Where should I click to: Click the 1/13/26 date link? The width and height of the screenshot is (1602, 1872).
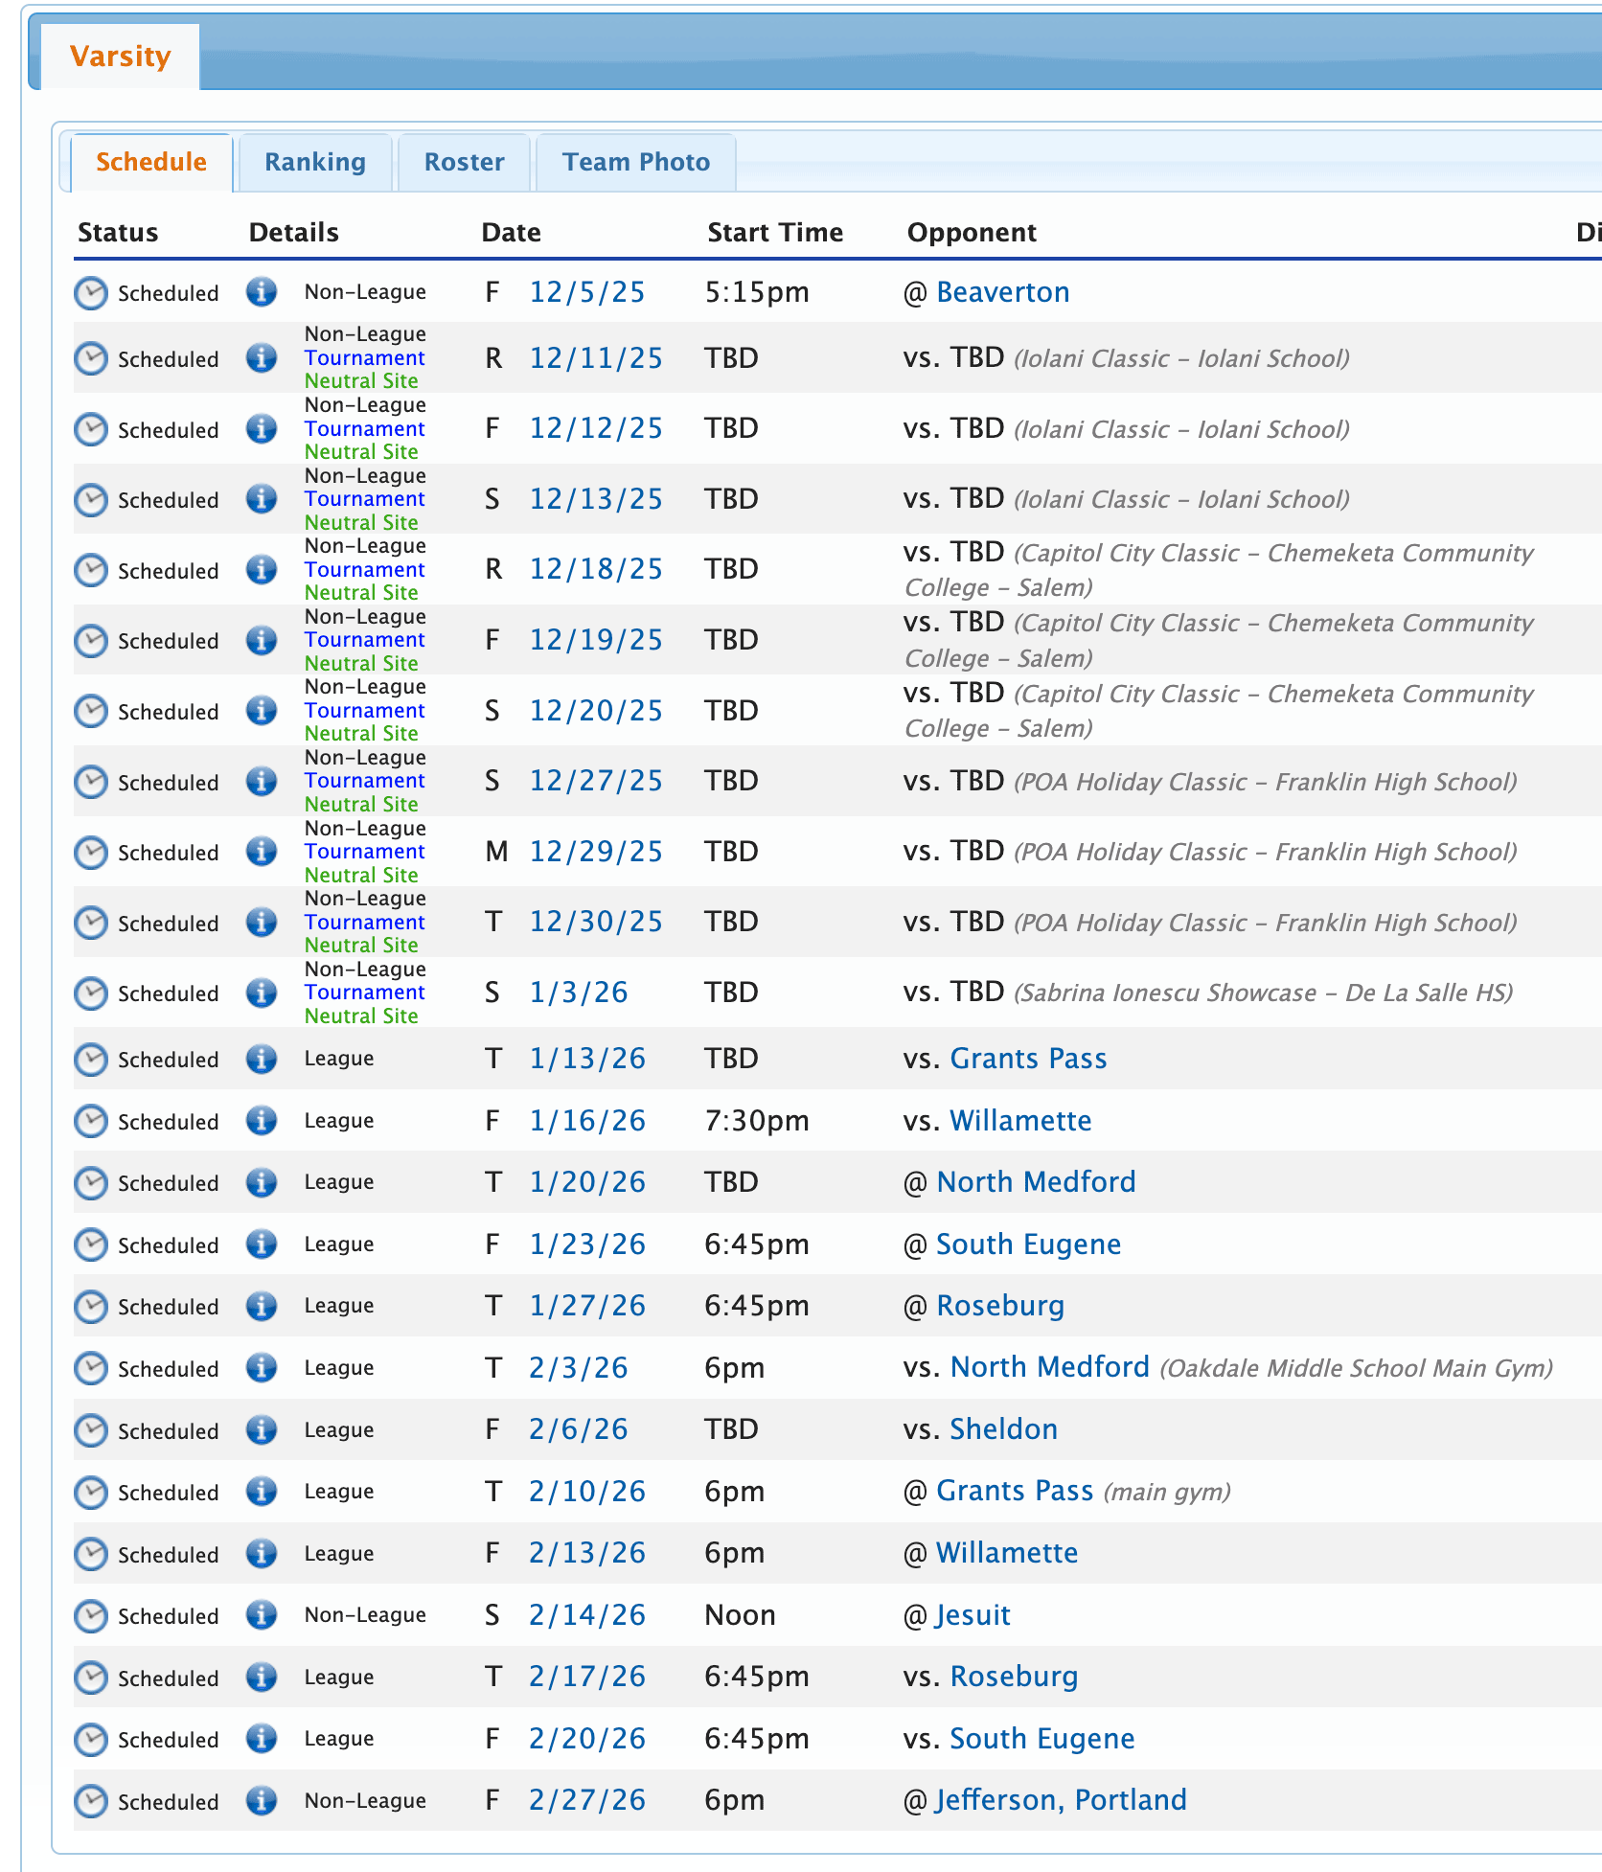587,1059
